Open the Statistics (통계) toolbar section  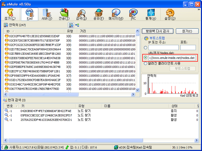pos(151,14)
